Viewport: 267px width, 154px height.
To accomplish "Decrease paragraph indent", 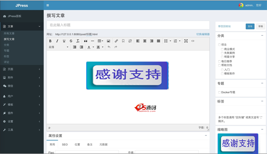I will (75, 47).
